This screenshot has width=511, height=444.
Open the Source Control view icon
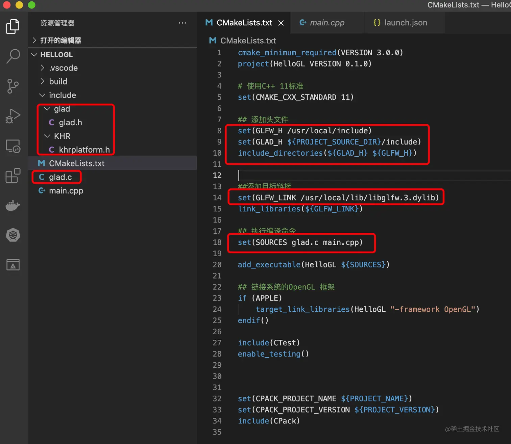point(13,86)
